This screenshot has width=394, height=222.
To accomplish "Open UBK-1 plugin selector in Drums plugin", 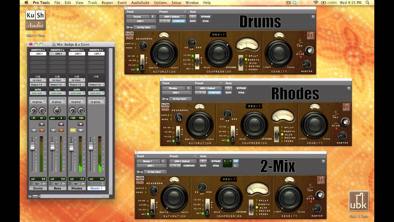I will tap(141, 21).
